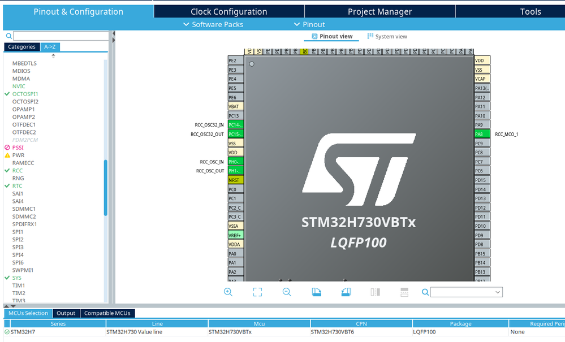Click the yellow warning icon beside PWR
565x342 pixels.
(x=7, y=155)
